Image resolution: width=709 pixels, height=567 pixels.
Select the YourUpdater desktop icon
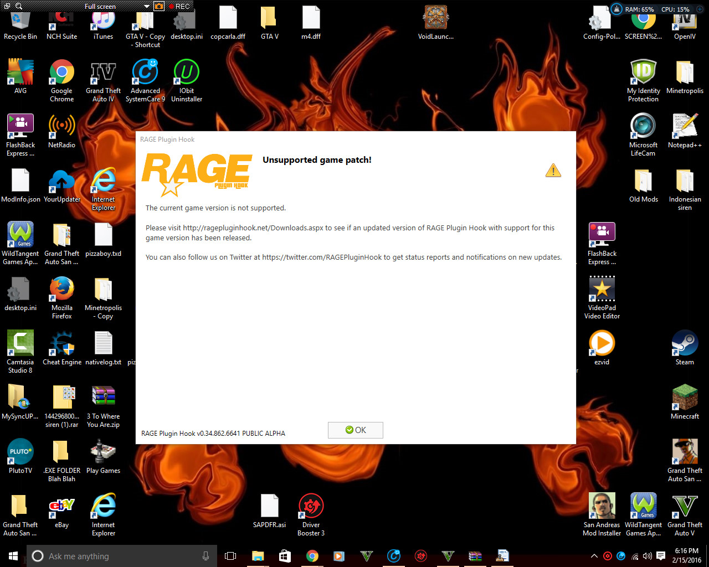pyautogui.click(x=61, y=185)
